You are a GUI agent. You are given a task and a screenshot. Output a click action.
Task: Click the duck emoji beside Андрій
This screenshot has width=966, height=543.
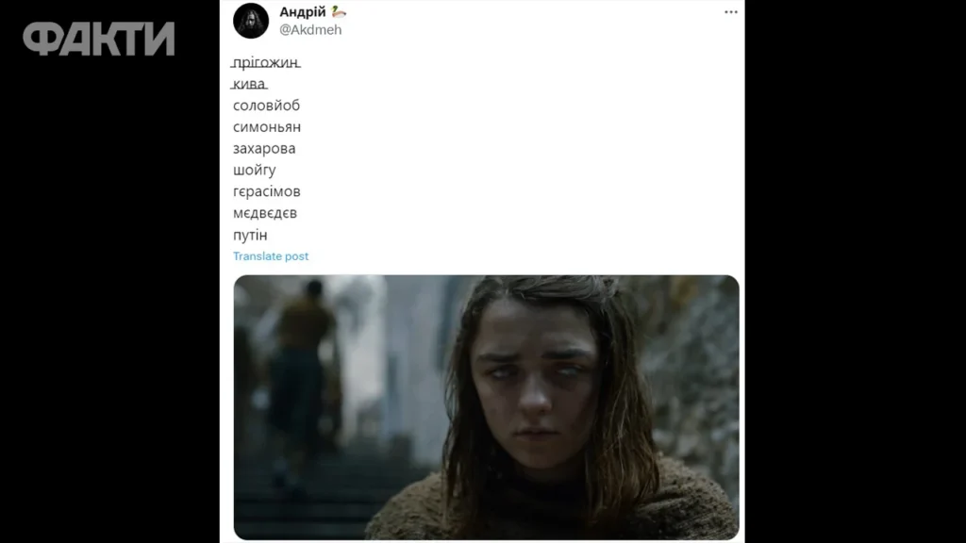point(339,11)
